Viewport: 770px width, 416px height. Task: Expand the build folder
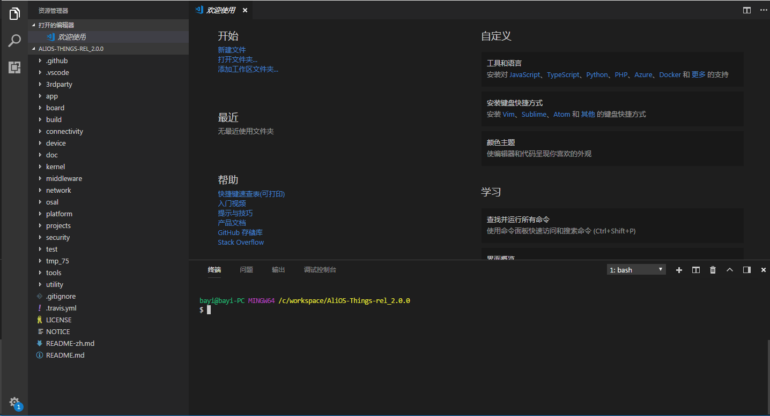108,119
